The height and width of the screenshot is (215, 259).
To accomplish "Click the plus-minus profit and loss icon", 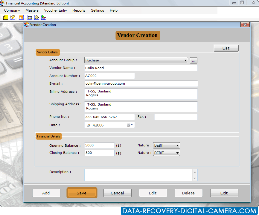I will tap(44, 17).
